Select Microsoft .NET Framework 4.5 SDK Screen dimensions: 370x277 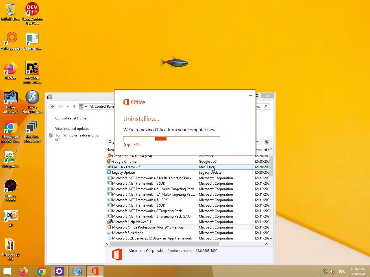point(187,184)
